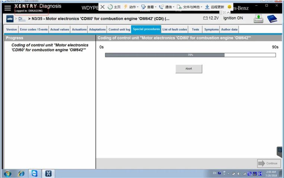Open the TeamViewer 通信 communicate dropdown

[x=167, y=7]
